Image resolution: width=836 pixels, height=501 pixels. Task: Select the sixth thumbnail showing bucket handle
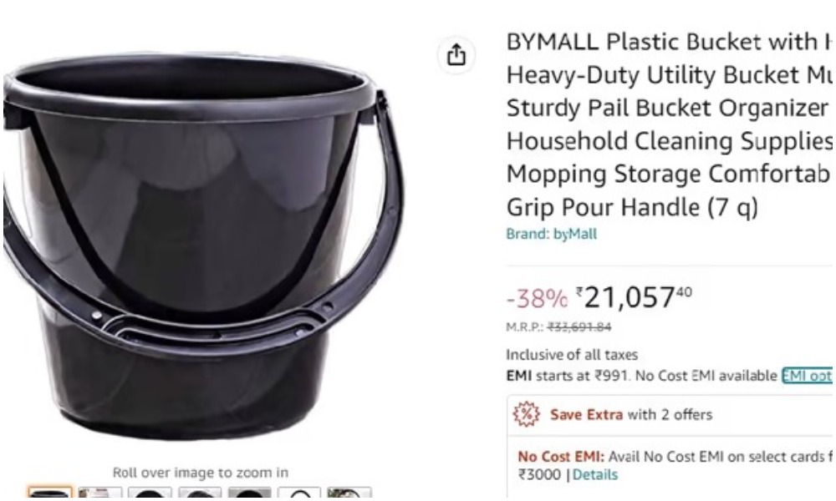coord(299,492)
